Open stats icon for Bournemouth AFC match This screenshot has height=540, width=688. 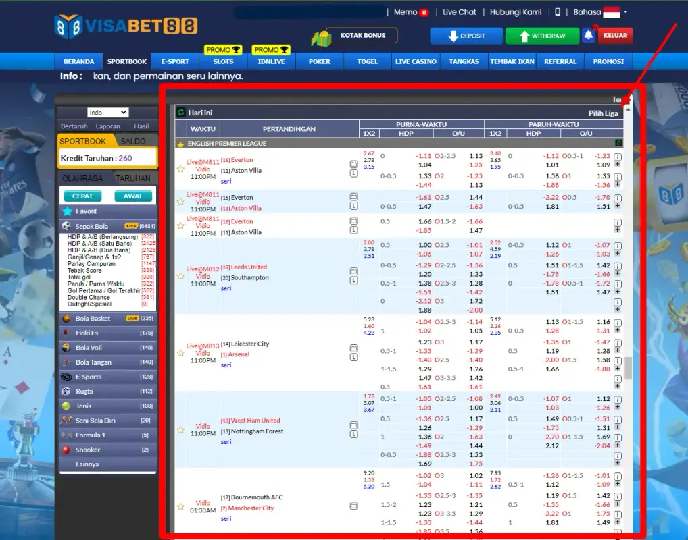click(x=353, y=506)
